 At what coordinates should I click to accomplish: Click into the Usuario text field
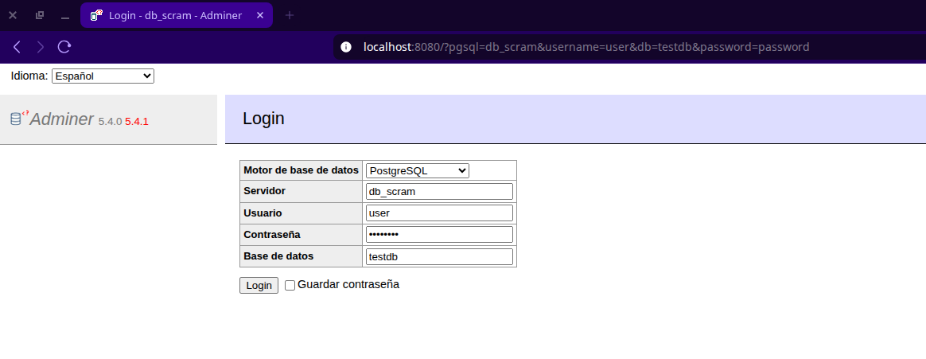(x=439, y=213)
